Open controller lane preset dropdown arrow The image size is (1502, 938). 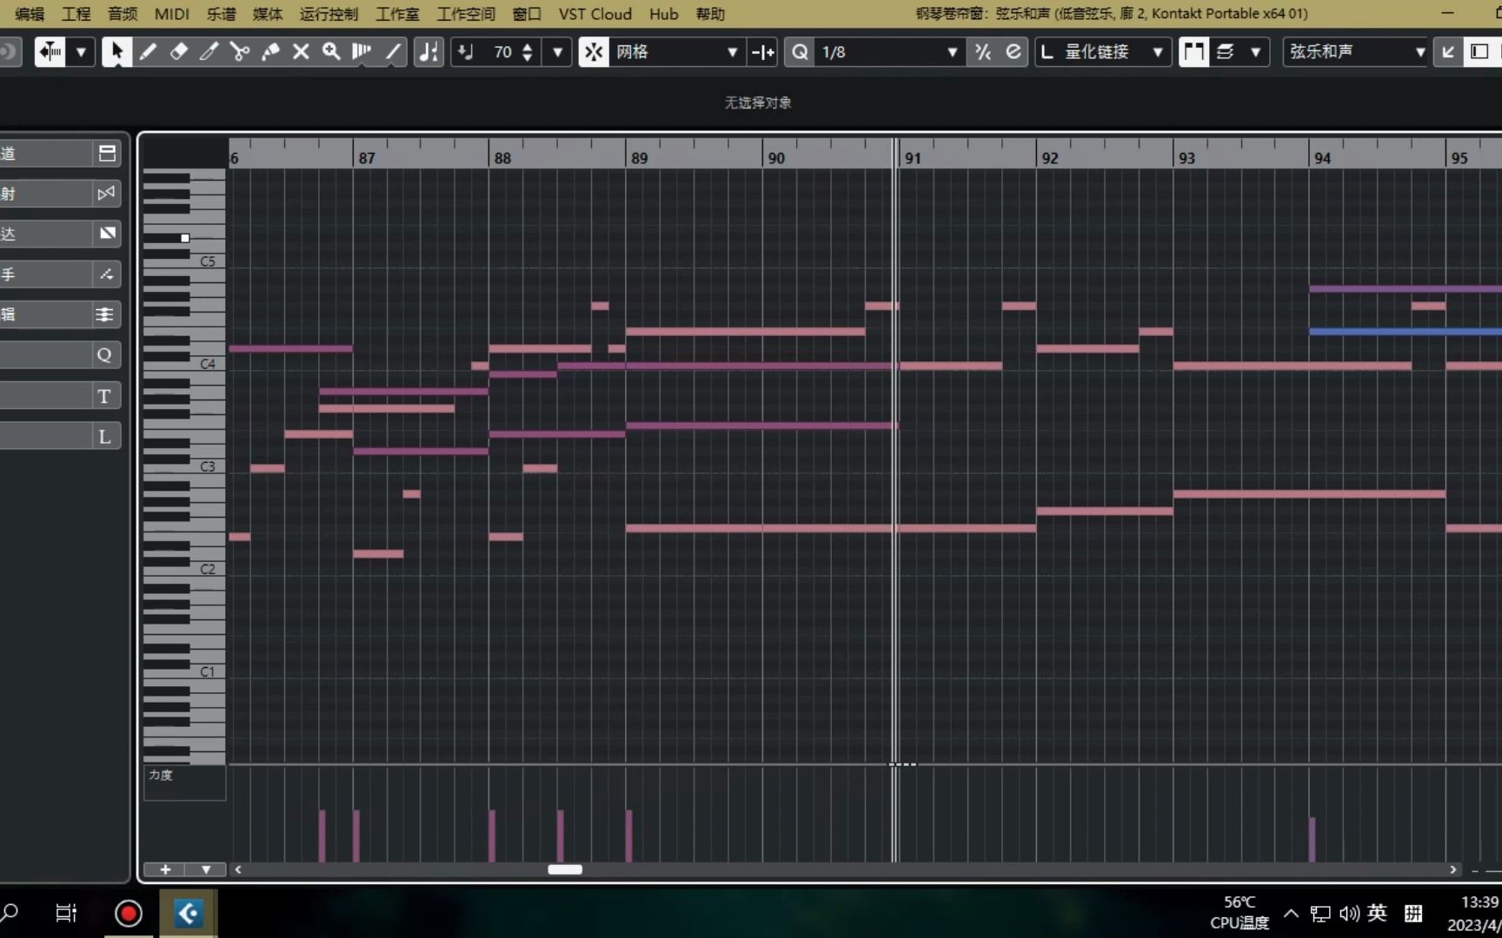click(x=206, y=869)
